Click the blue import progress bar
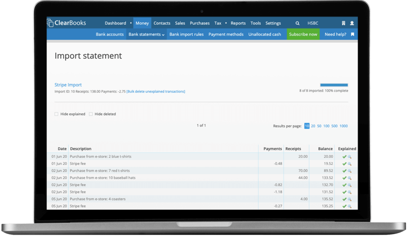 click(x=334, y=85)
